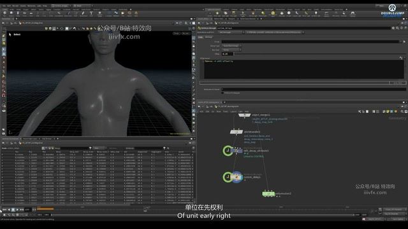Select the Grid shelf tool
The height and width of the screenshot is (229, 408).
31,13
